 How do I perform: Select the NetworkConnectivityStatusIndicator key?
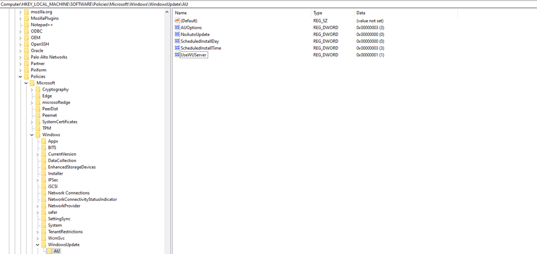[x=82, y=199]
